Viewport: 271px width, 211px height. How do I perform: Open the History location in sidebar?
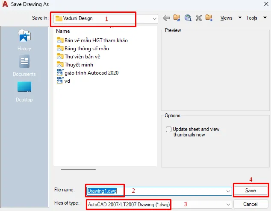click(x=24, y=40)
